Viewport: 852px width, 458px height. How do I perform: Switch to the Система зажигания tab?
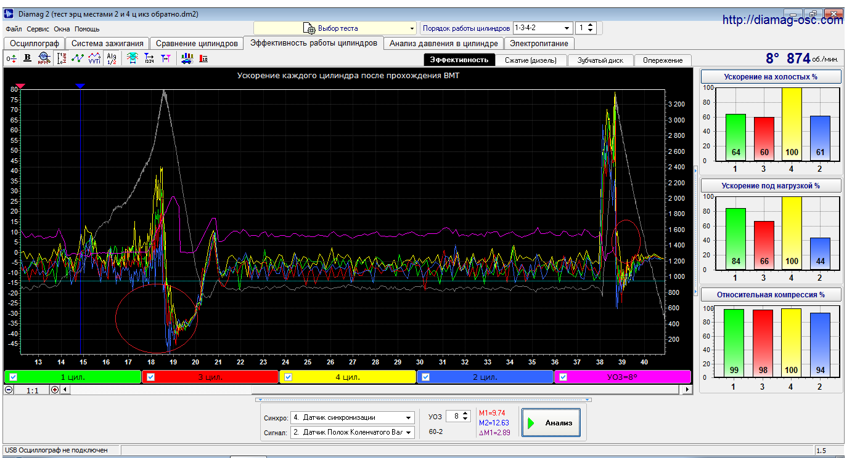pos(107,43)
